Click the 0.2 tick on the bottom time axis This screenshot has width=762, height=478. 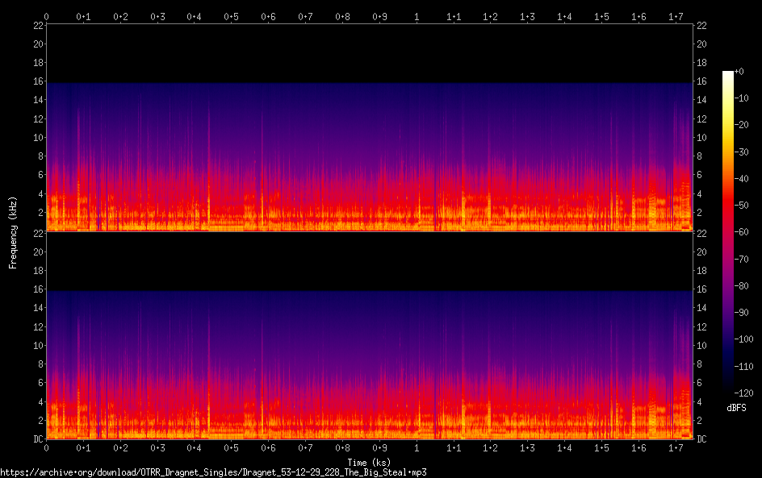pyautogui.click(x=120, y=447)
